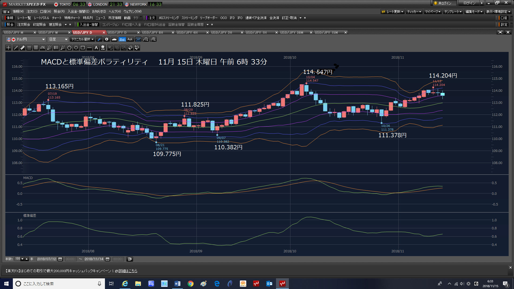Click the bar count 本数 100 field

pos(18,259)
